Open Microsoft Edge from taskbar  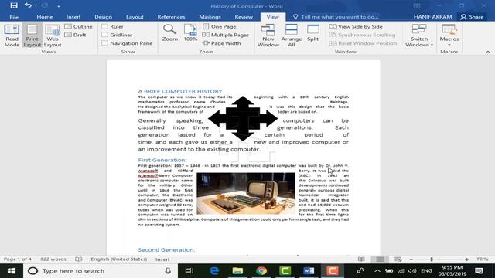coord(214,271)
